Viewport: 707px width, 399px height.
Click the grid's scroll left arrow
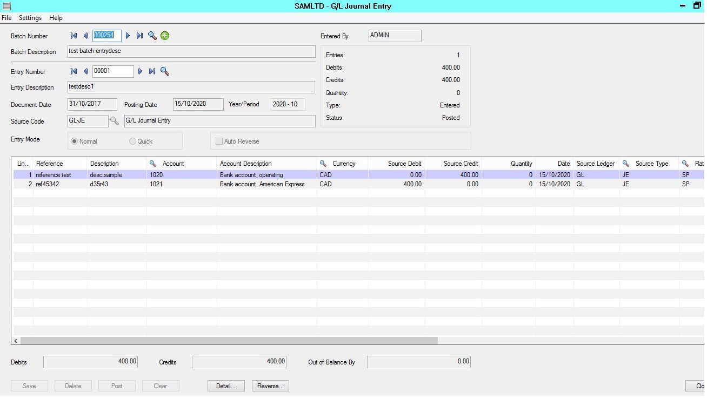[16, 341]
